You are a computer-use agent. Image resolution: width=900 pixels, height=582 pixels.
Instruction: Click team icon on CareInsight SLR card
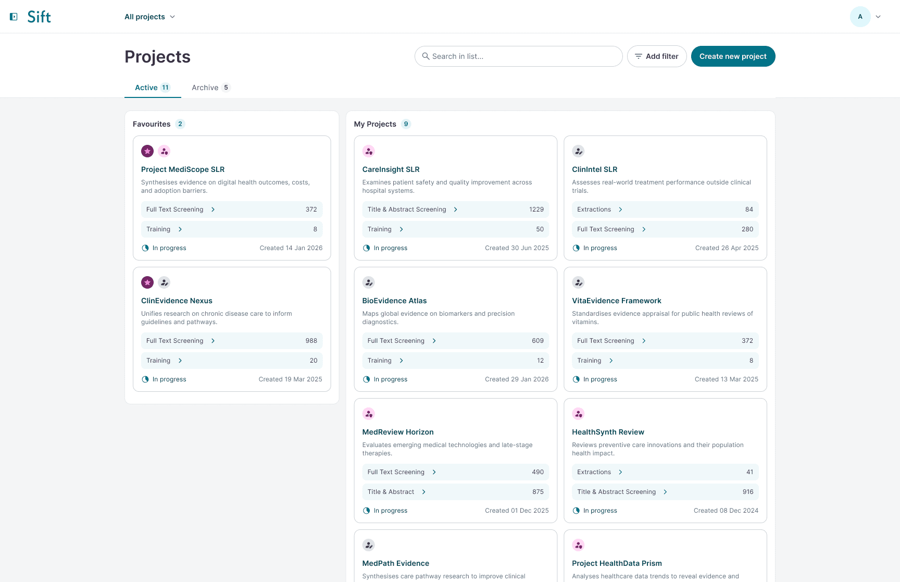[369, 151]
